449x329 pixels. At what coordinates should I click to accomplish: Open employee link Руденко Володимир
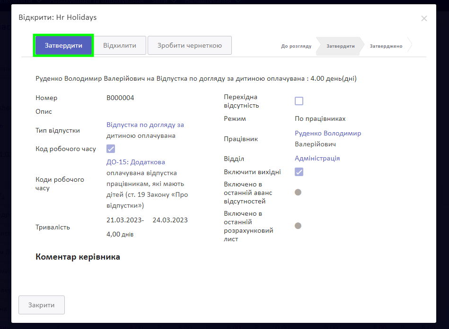point(327,134)
